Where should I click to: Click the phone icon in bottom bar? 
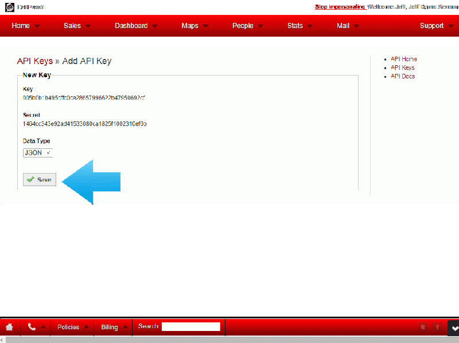coord(32,327)
